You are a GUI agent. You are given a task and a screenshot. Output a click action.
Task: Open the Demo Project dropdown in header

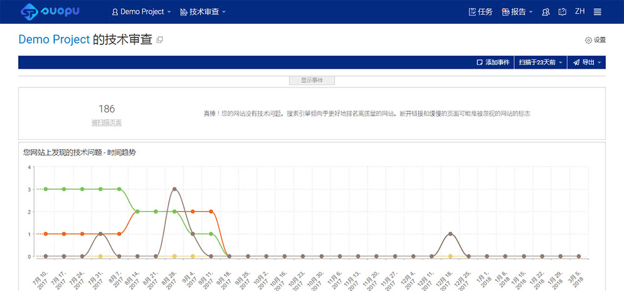[x=142, y=12]
